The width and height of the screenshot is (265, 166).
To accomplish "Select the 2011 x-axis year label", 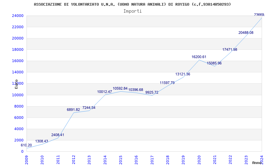I will coord(58,160).
